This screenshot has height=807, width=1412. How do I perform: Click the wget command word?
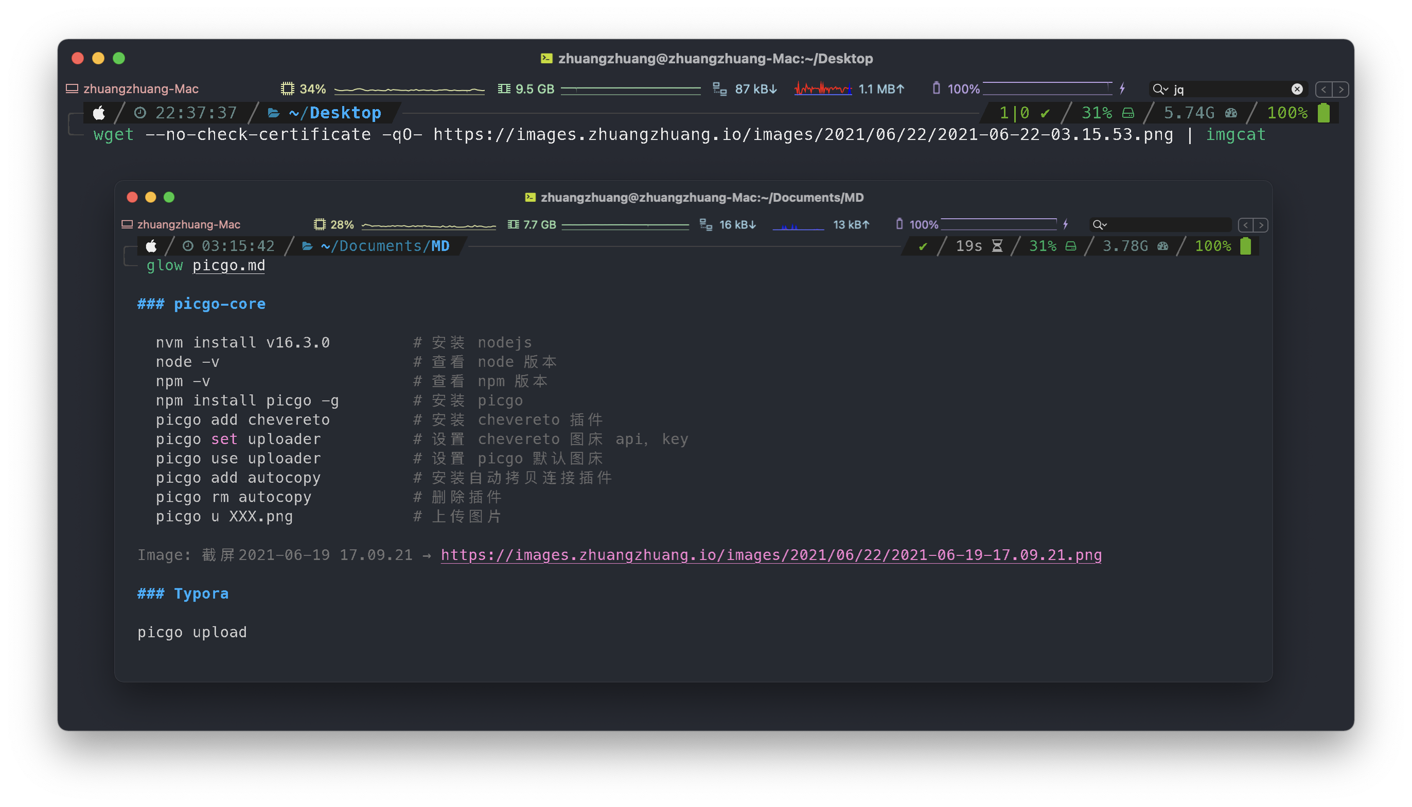pyautogui.click(x=114, y=135)
